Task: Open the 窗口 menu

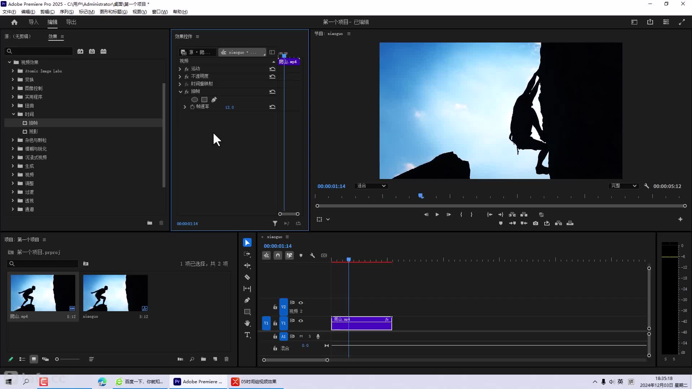Action: coord(160,12)
